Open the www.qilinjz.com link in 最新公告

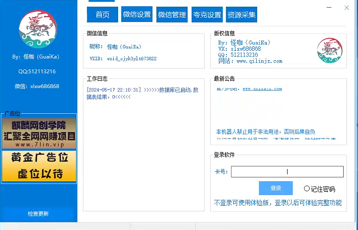262,89
